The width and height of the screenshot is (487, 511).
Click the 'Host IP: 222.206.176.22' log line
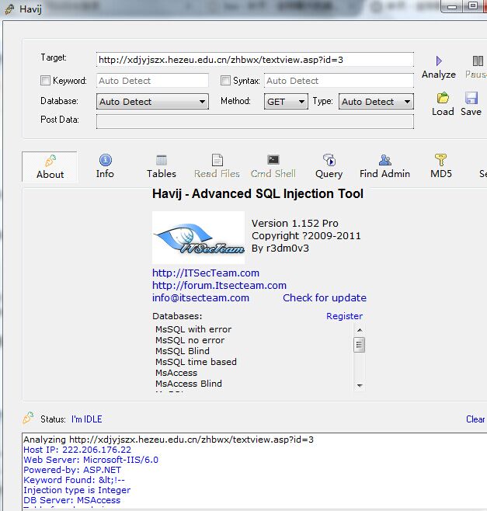77,450
